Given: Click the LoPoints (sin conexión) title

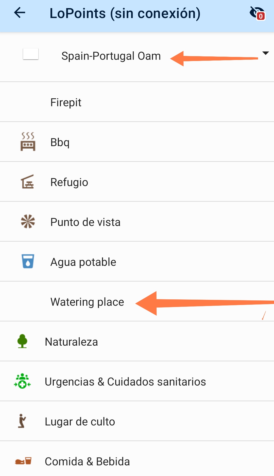Looking at the screenshot, I should coord(125,13).
